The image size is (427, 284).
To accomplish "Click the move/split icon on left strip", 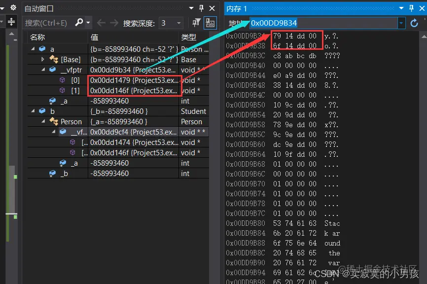I will pos(11,22).
